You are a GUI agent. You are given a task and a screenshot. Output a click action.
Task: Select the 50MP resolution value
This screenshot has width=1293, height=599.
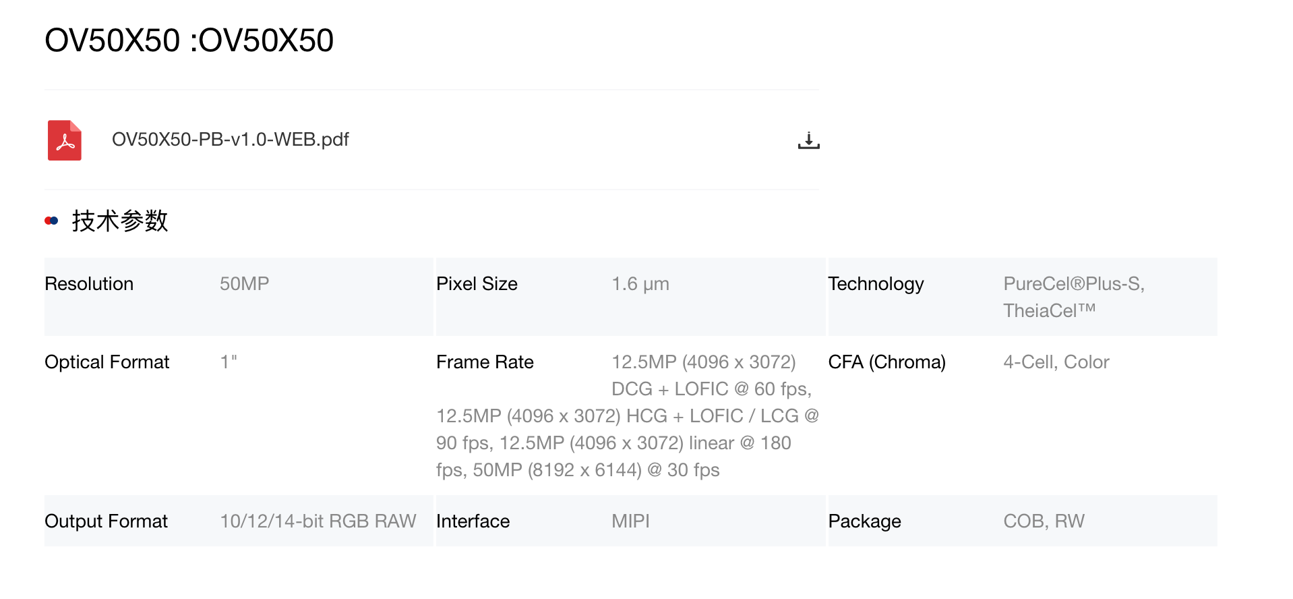(x=244, y=284)
